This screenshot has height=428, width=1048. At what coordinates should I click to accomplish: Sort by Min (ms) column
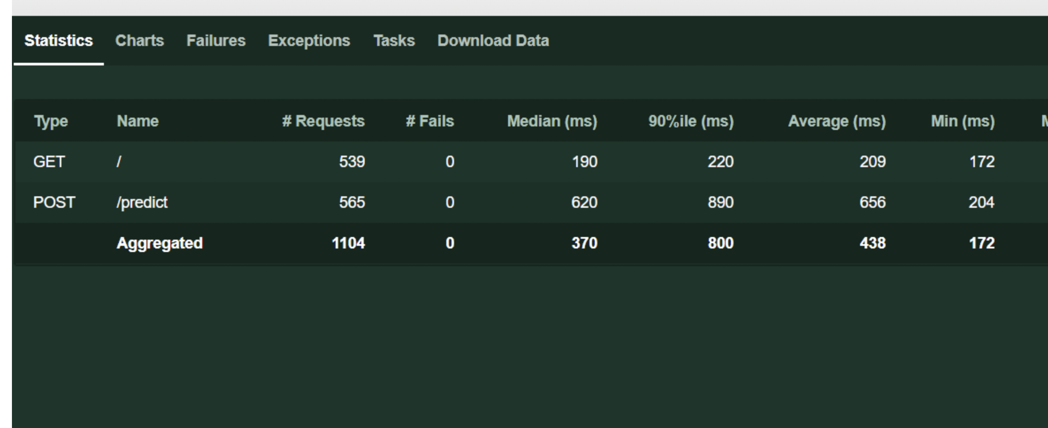pyautogui.click(x=963, y=121)
